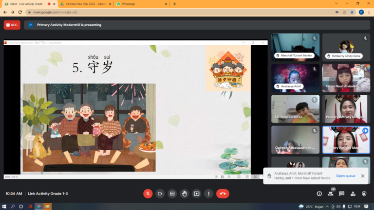Open the Activities panel
The height and width of the screenshot is (210, 374).
pyautogui.click(x=353, y=193)
